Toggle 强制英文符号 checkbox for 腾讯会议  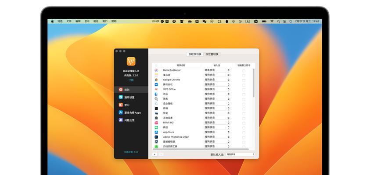point(244,85)
